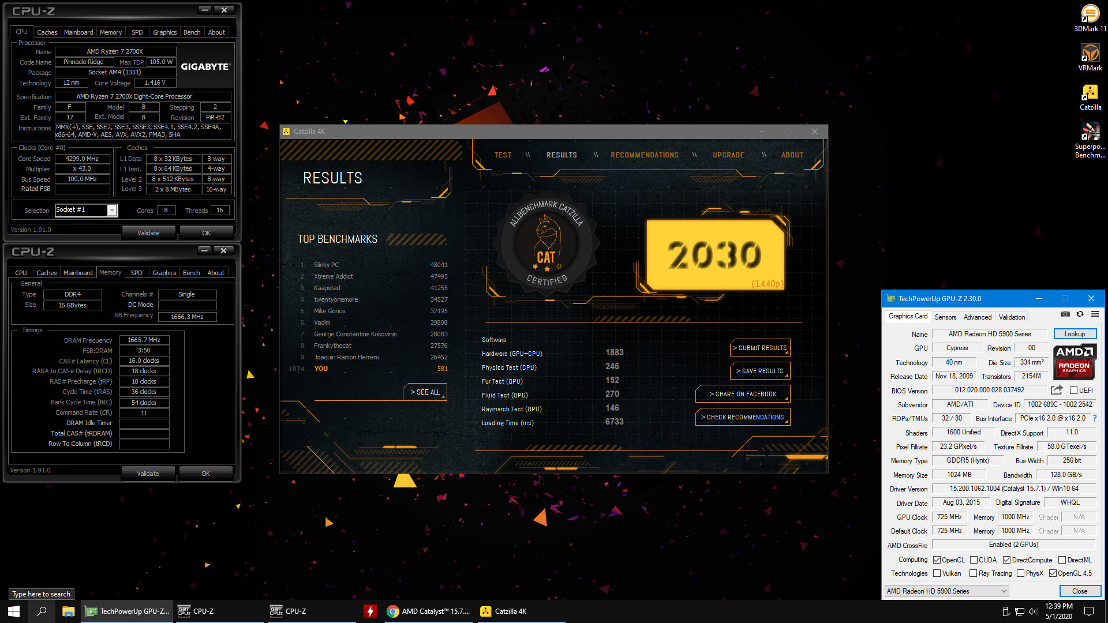This screenshot has width=1108, height=623.
Task: Click the GPU-Z refresh icon
Action: (1080, 314)
